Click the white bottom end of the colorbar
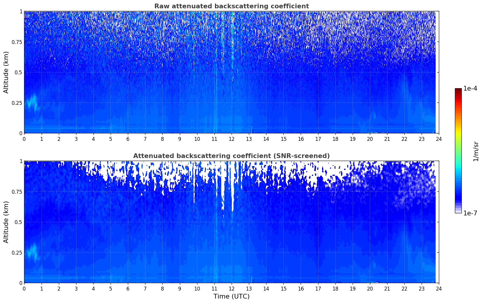This screenshot has width=482, height=303. click(458, 212)
